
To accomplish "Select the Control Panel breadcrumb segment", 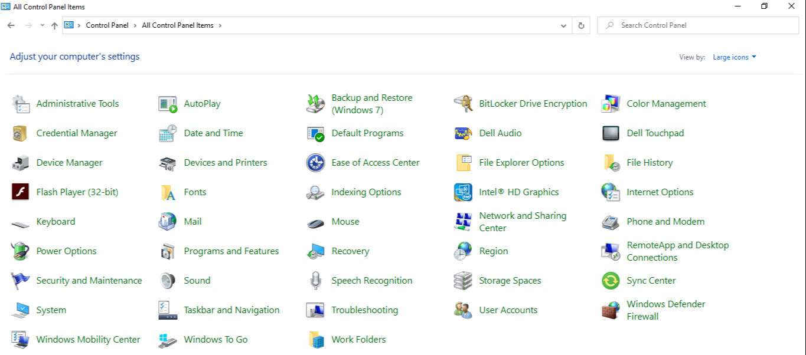I will point(107,25).
